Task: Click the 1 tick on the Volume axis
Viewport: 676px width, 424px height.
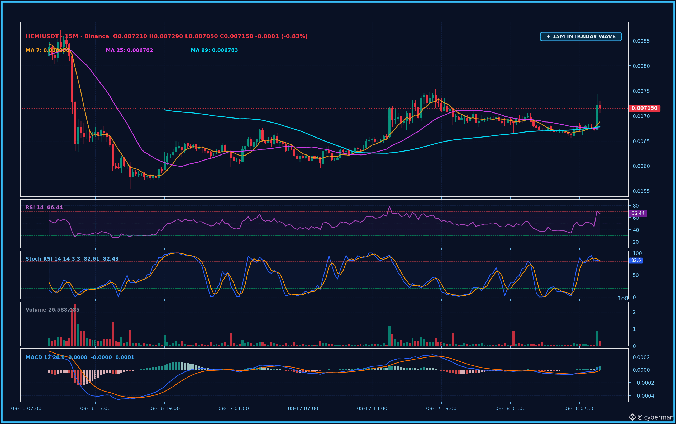Action: click(x=634, y=329)
